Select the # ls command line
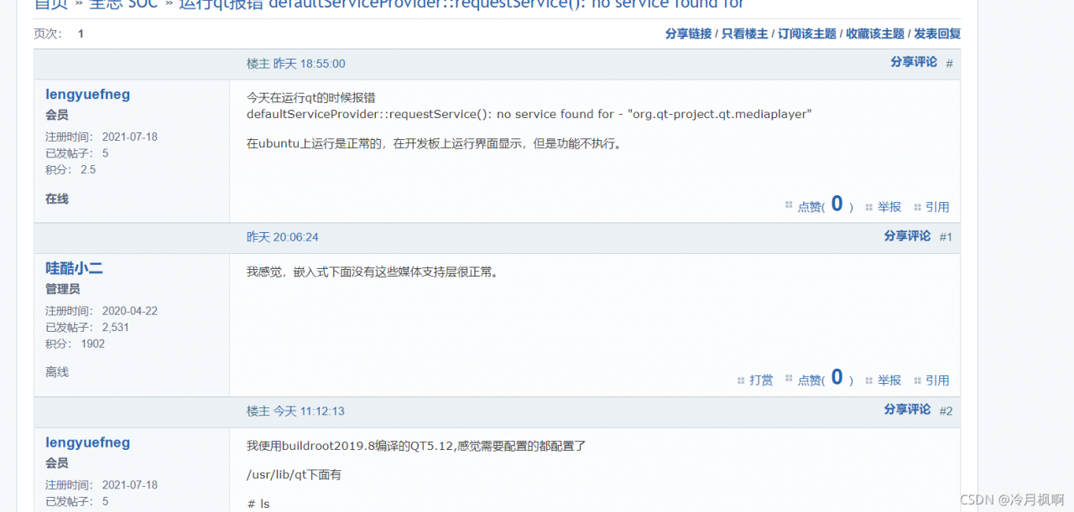The height and width of the screenshot is (512, 1074). click(x=258, y=504)
